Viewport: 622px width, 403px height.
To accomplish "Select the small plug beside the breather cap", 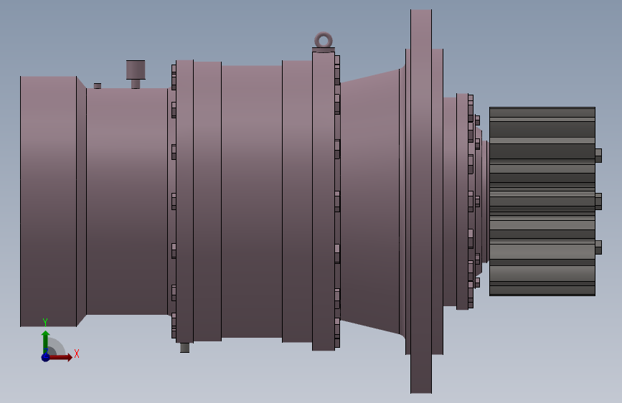I will pyautogui.click(x=98, y=85).
